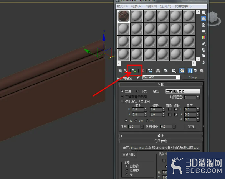Select the VW radio button
Image resolution: width=225 pixels, height=179 pixels.
(x=136, y=121)
